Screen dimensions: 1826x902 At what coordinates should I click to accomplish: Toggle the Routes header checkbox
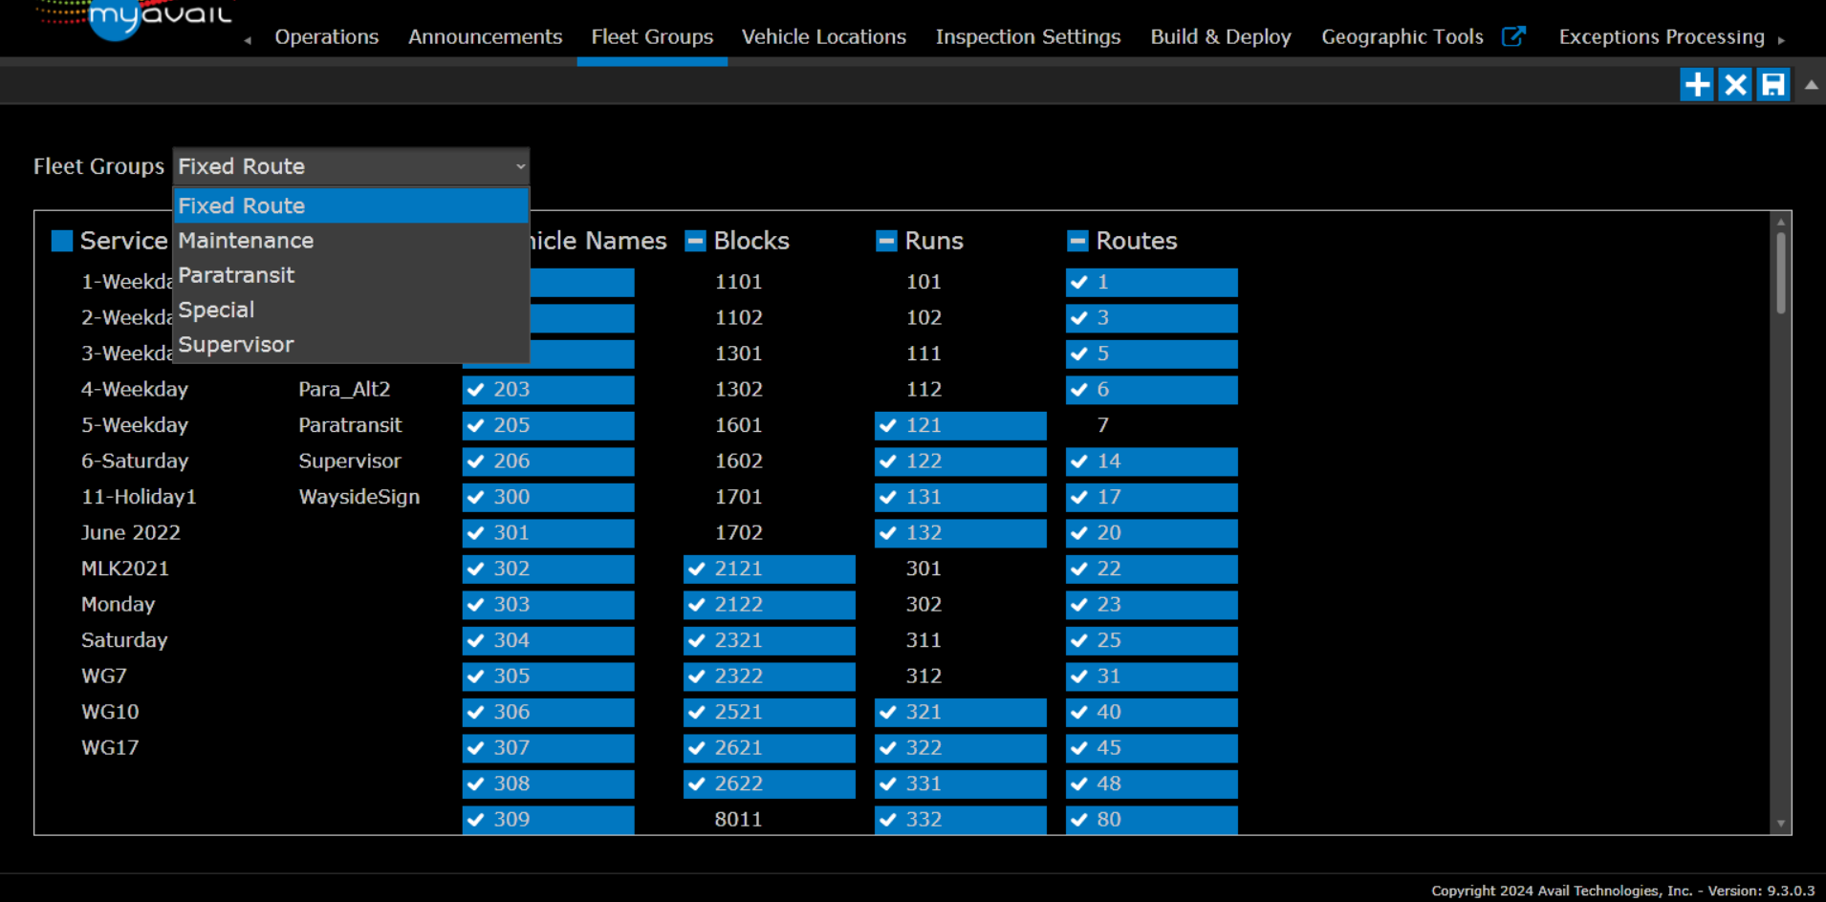coord(1077,241)
